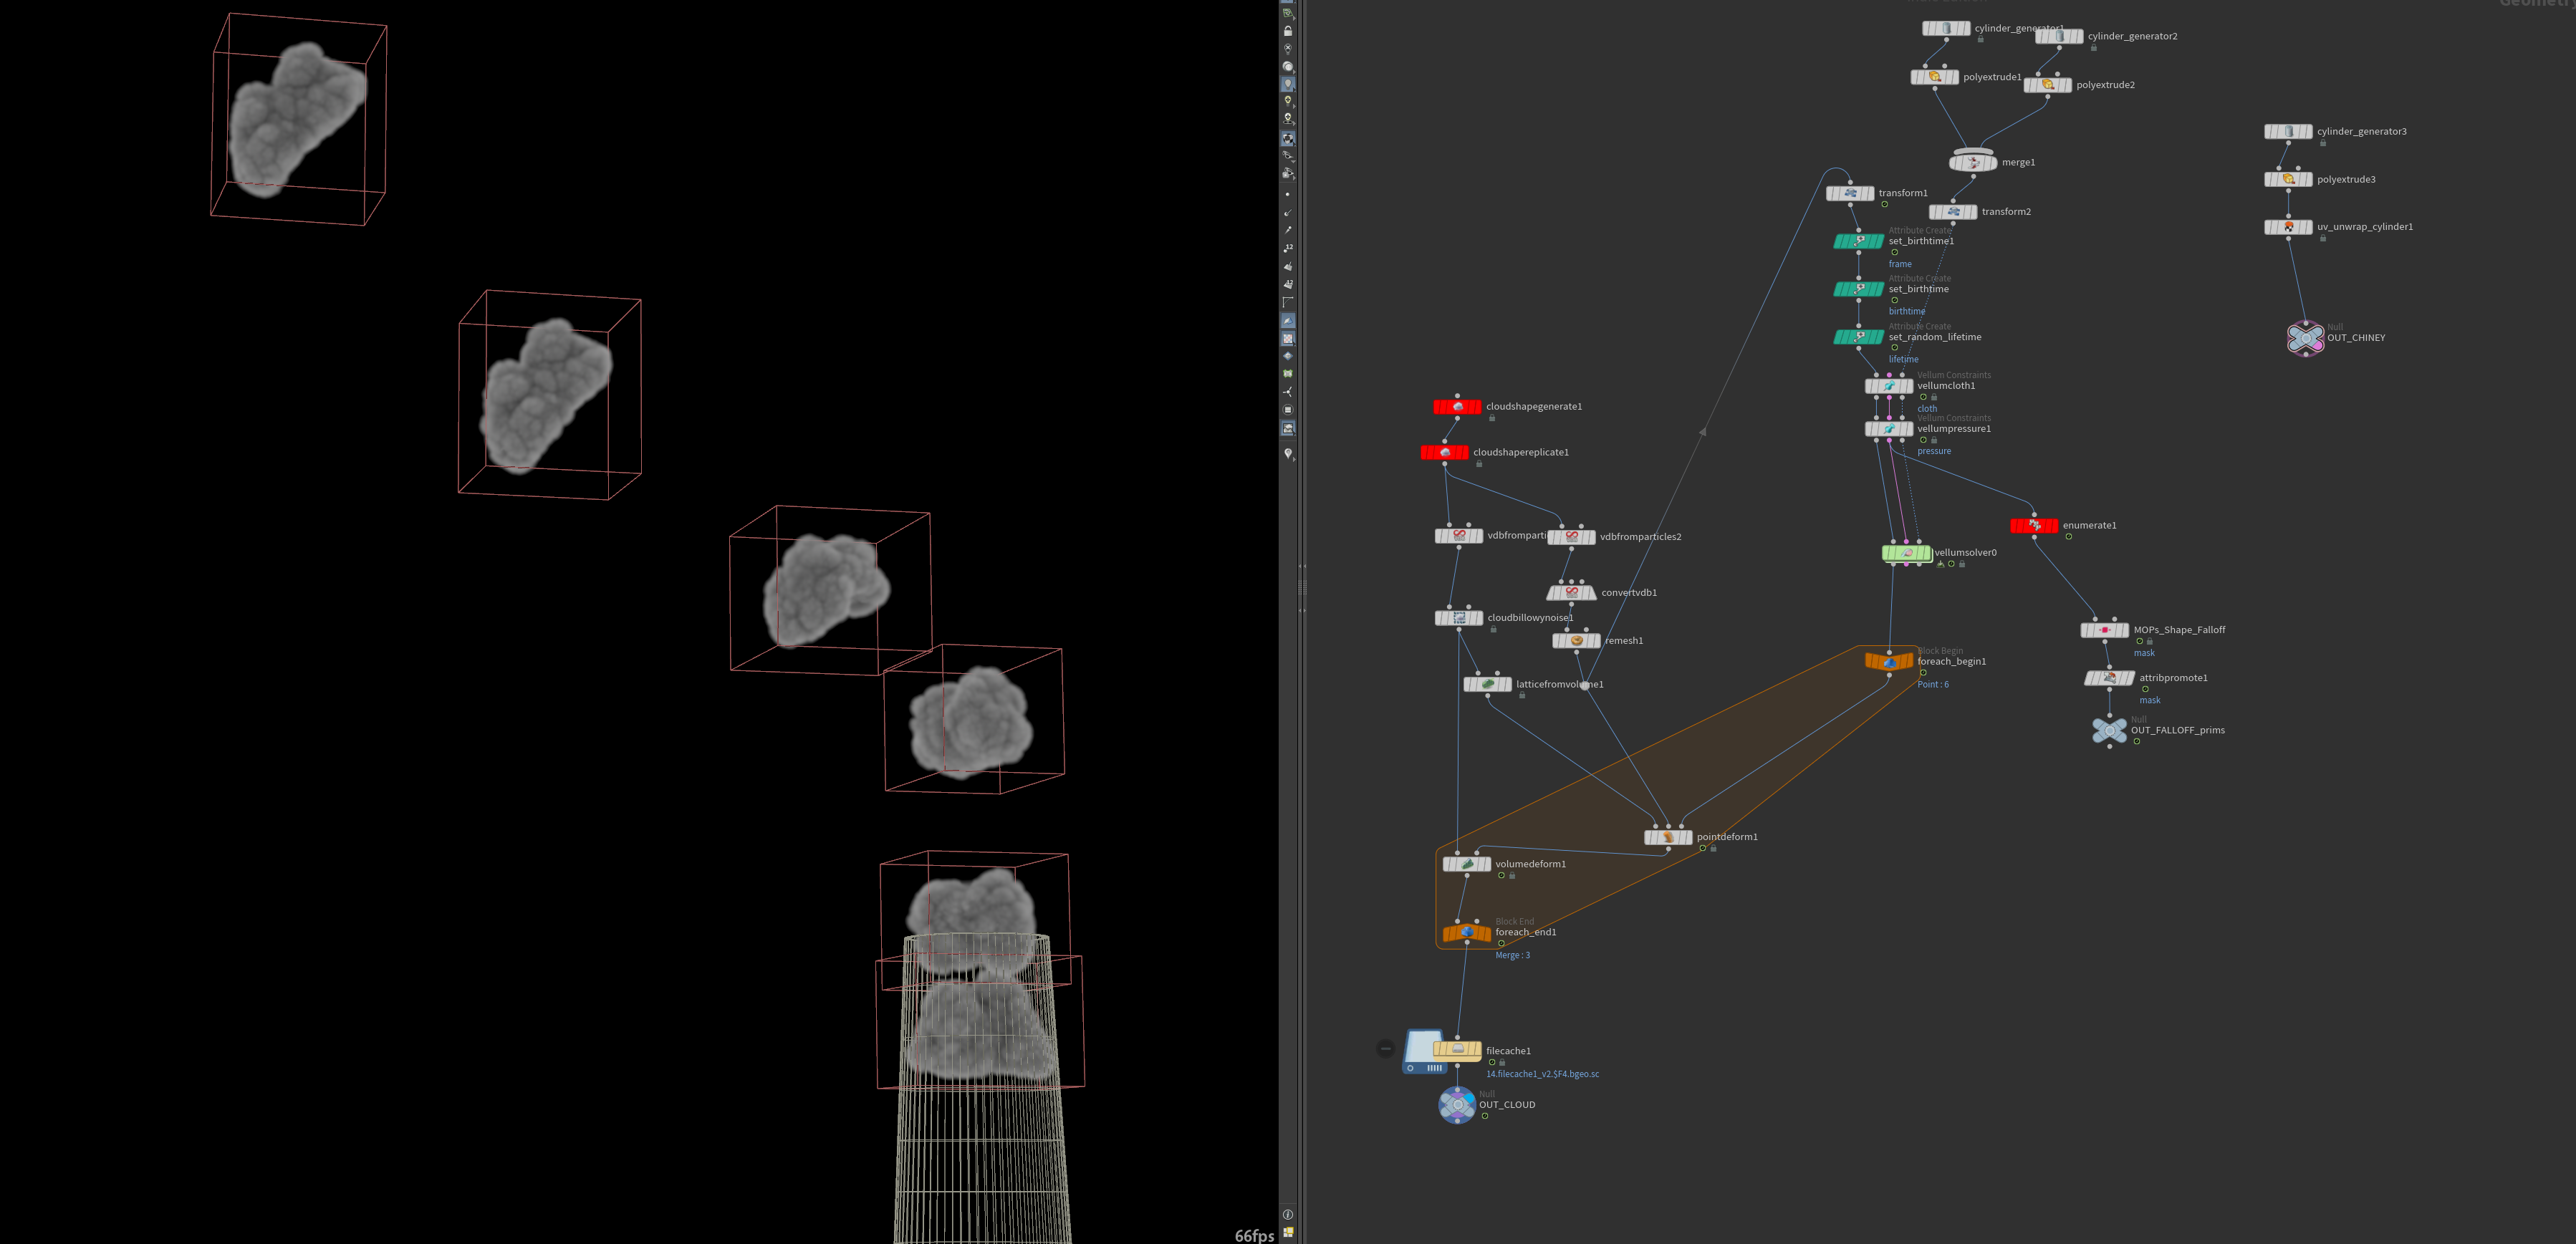
Task: Toggle display of primitive numbers
Action: point(1288,284)
